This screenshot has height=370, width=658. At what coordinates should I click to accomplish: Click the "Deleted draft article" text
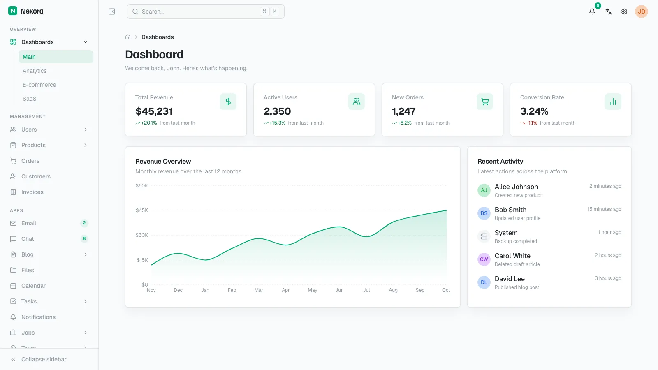(517, 264)
